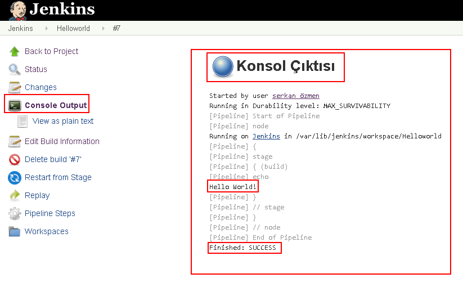Click the '[Pipeline] echo' line
Screen dimensions: 463x305
(239, 177)
